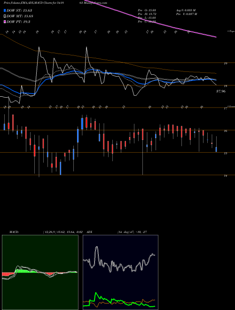This screenshot has height=310, width=235.
Task: Select the 'DOW ST: 15.63' legend label
Action: point(19,10)
